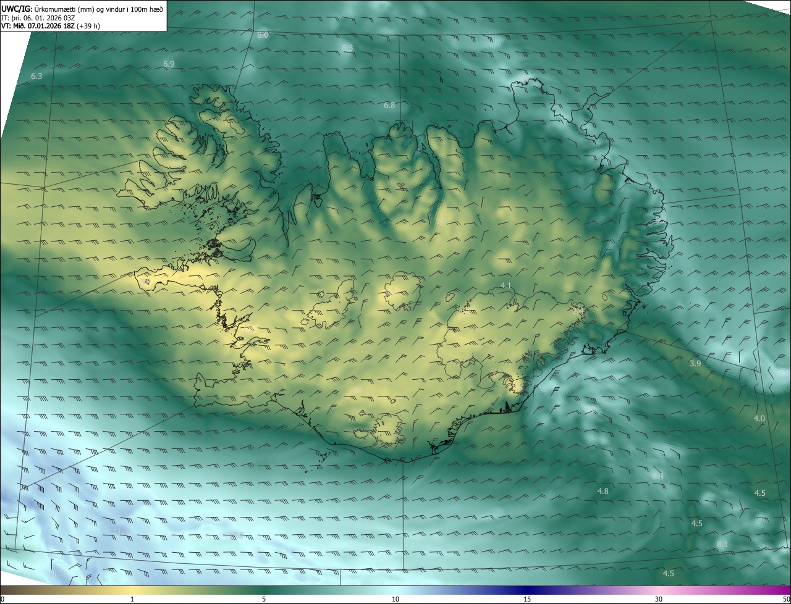Click the 4.1 value label on the map
The height and width of the screenshot is (604, 791).
tap(506, 285)
